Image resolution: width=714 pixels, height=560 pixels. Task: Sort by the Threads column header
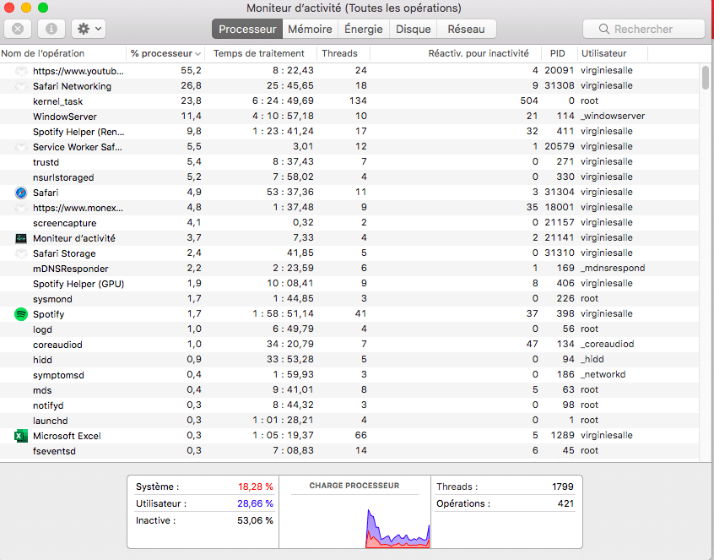[343, 53]
